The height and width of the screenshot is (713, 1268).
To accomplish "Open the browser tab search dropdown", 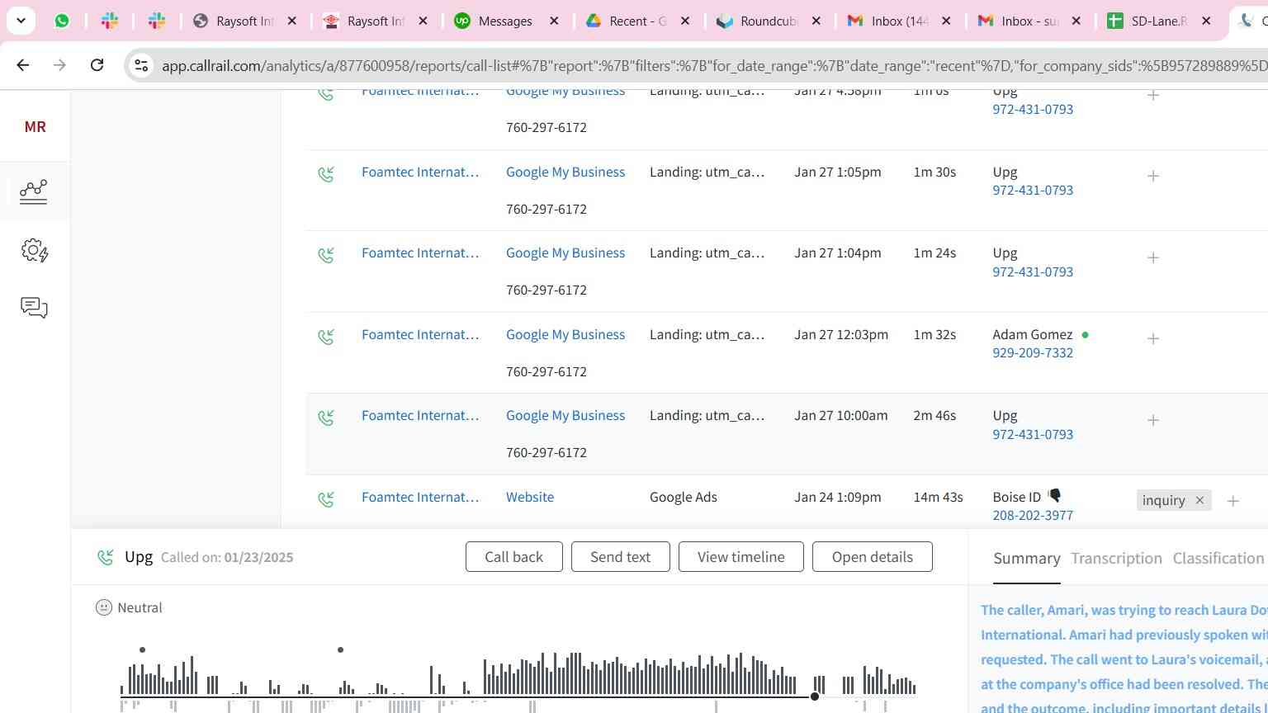I will (21, 21).
